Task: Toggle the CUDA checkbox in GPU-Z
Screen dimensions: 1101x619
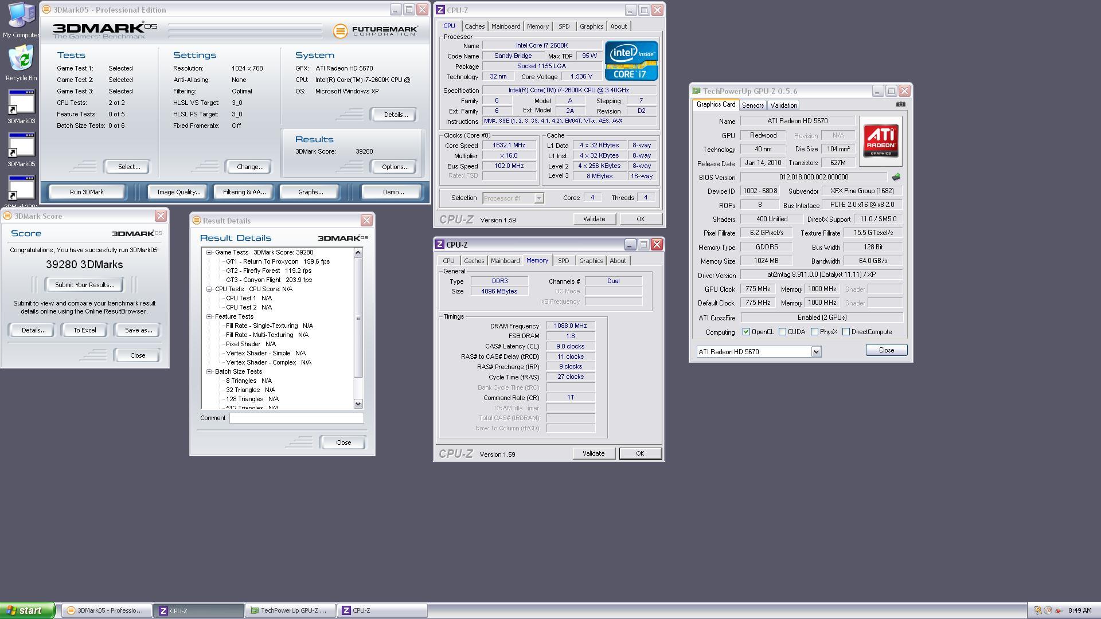Action: tap(782, 332)
